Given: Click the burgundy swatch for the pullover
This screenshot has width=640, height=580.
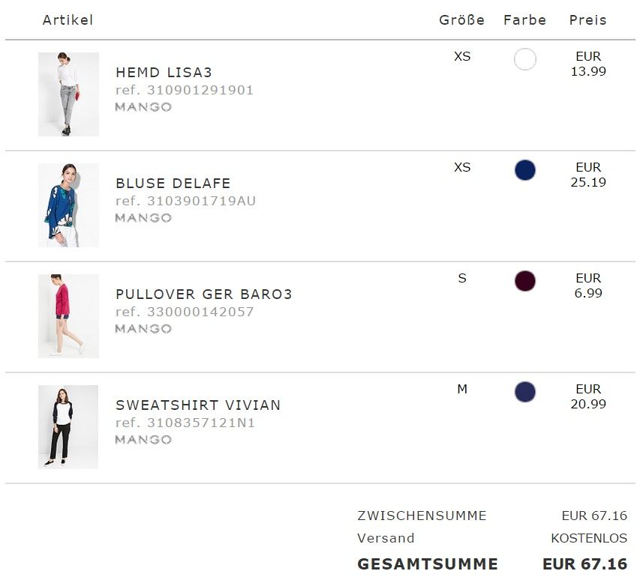Looking at the screenshot, I should tap(525, 281).
